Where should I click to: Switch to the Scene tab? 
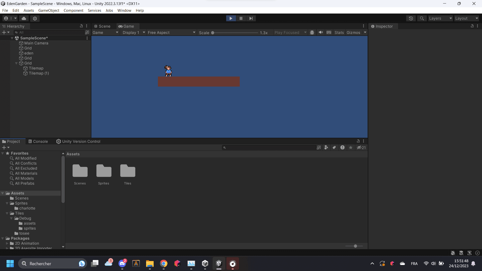coord(102,26)
